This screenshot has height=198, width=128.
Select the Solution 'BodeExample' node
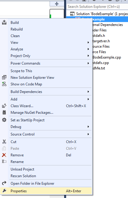102,14
